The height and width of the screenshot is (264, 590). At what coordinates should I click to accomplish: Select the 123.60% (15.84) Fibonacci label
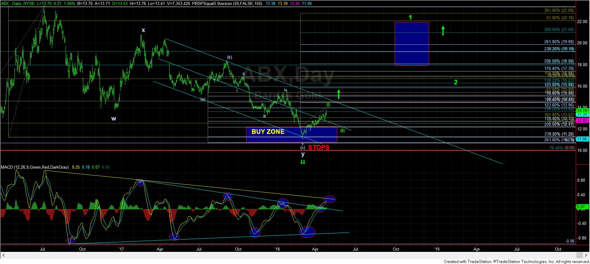(x=559, y=85)
